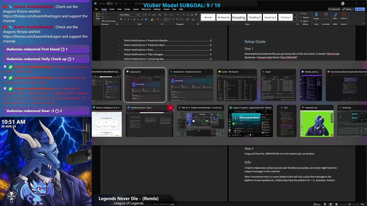Switch to the Draw tab
The width and height of the screenshot is (367, 206).
coord(119,9)
